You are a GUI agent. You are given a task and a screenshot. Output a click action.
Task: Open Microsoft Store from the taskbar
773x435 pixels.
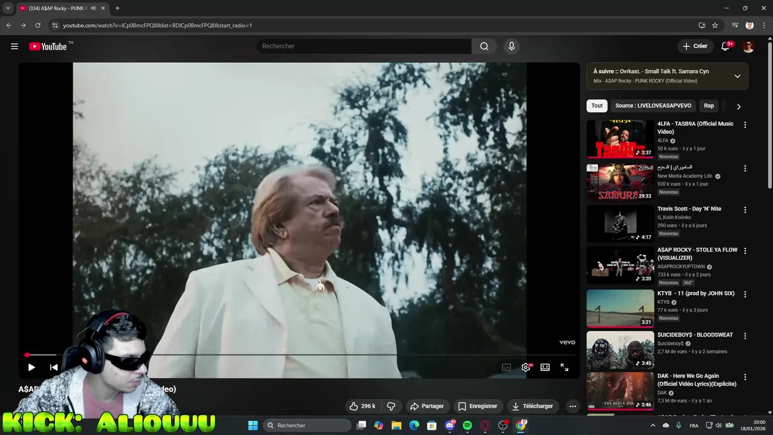point(432,425)
